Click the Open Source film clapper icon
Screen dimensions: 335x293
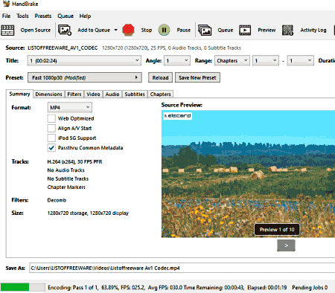pyautogui.click(x=7, y=30)
